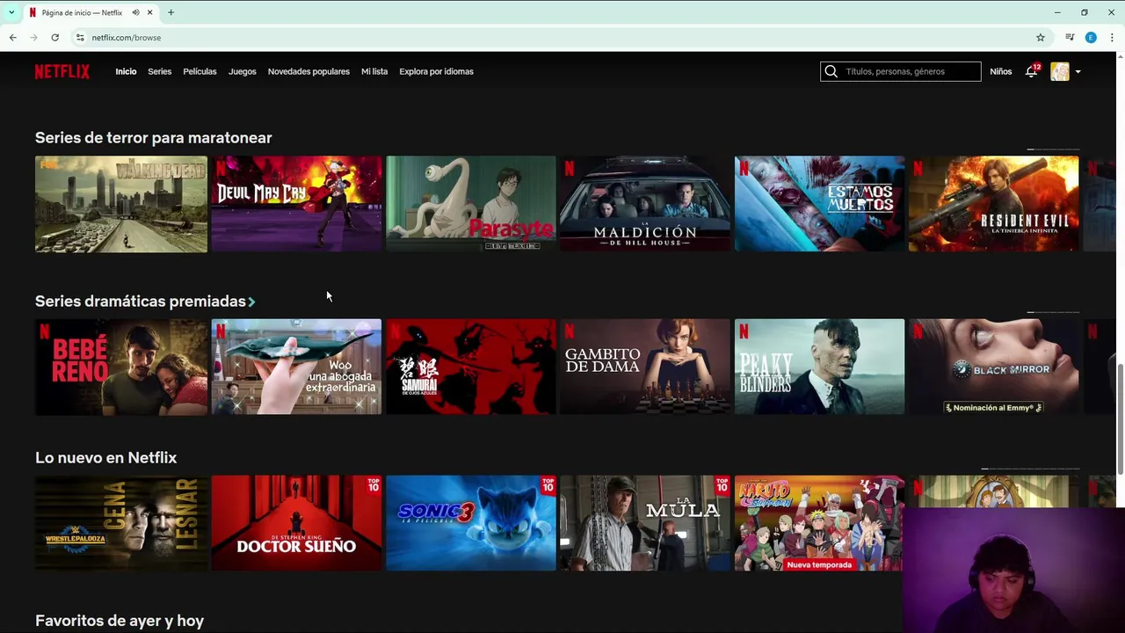
Task: Open Wrestlepalooza Cena Lesnar thumbnail
Action: pos(121,523)
